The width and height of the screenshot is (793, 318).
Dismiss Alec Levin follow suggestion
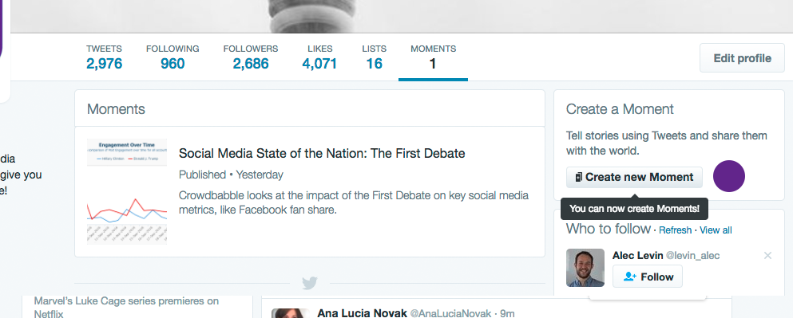click(x=767, y=256)
